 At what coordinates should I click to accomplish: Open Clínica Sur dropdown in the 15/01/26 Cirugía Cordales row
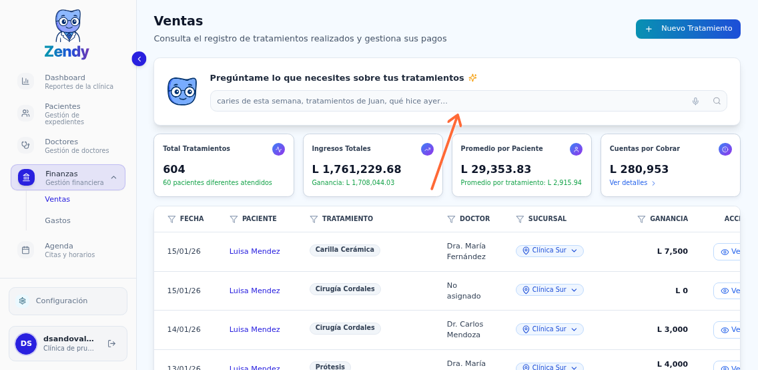(x=550, y=290)
